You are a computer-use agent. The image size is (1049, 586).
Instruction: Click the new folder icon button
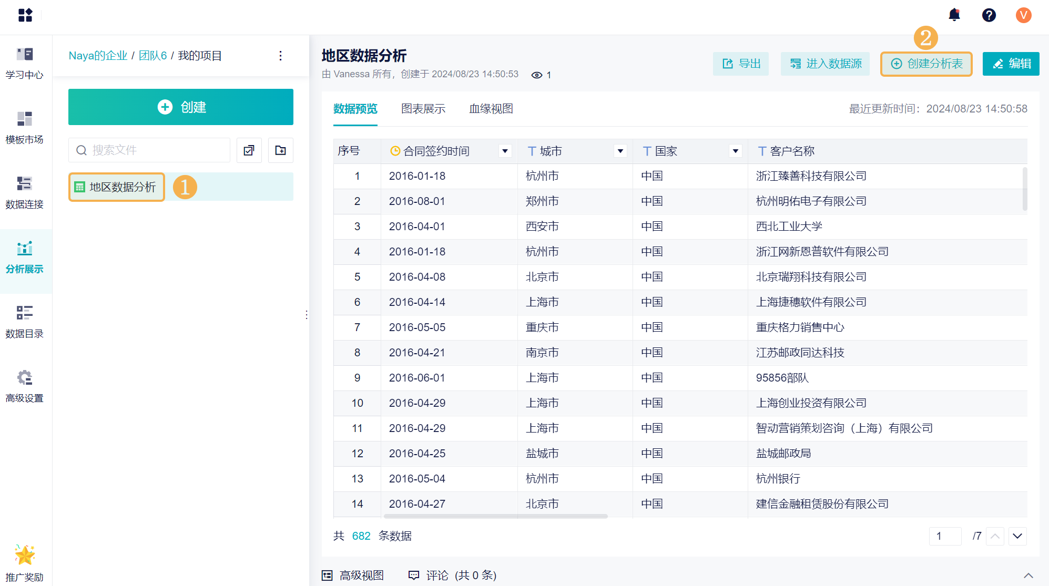[281, 150]
